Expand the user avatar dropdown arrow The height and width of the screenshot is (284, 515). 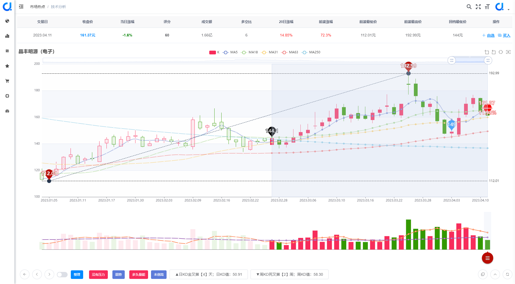509,10
